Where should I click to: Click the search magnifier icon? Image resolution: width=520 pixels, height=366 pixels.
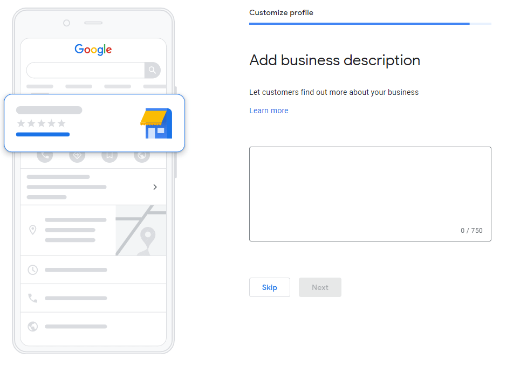point(153,70)
